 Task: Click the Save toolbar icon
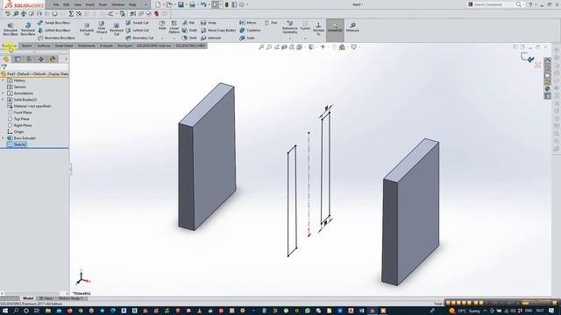(x=181, y=4)
